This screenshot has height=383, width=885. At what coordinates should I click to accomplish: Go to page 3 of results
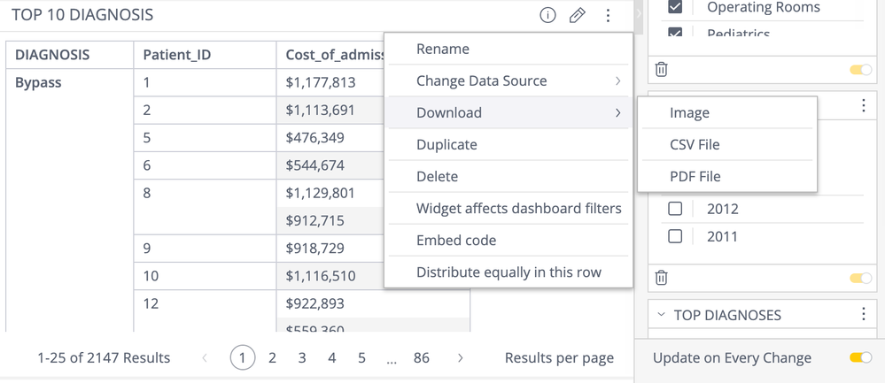302,358
